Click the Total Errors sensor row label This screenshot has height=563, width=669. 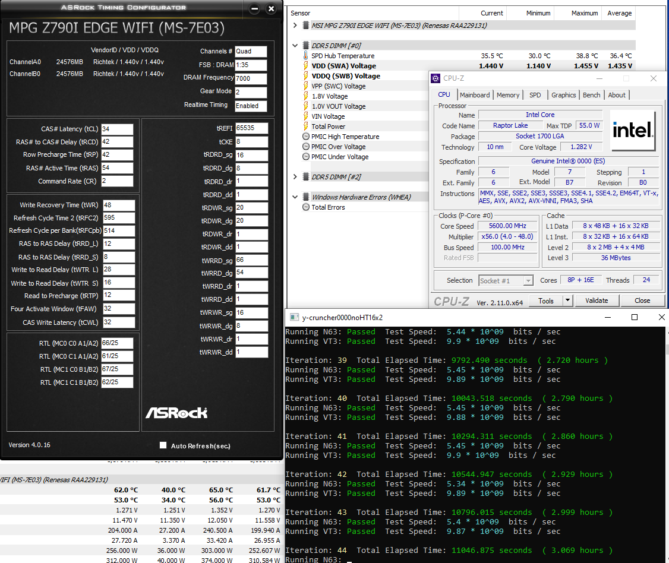[x=328, y=207]
